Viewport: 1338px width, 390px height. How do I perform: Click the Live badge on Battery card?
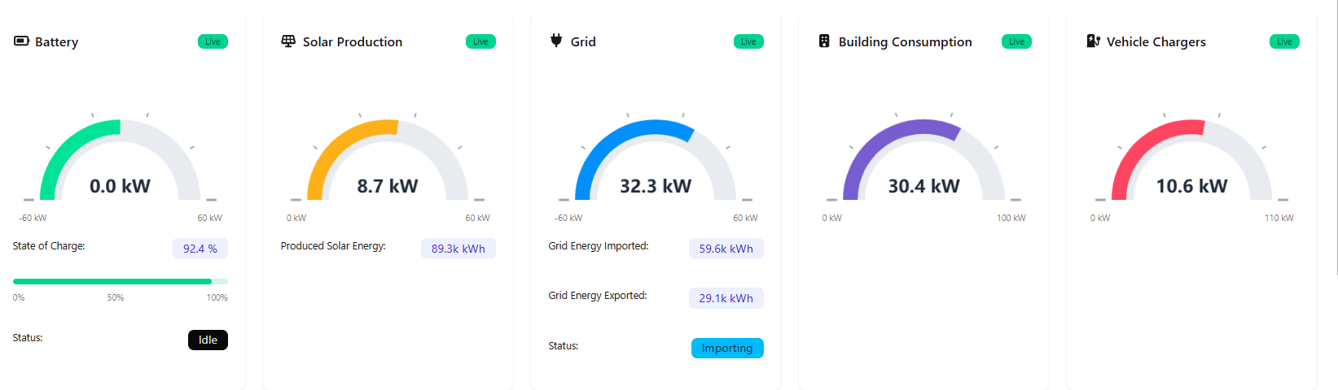tap(213, 41)
